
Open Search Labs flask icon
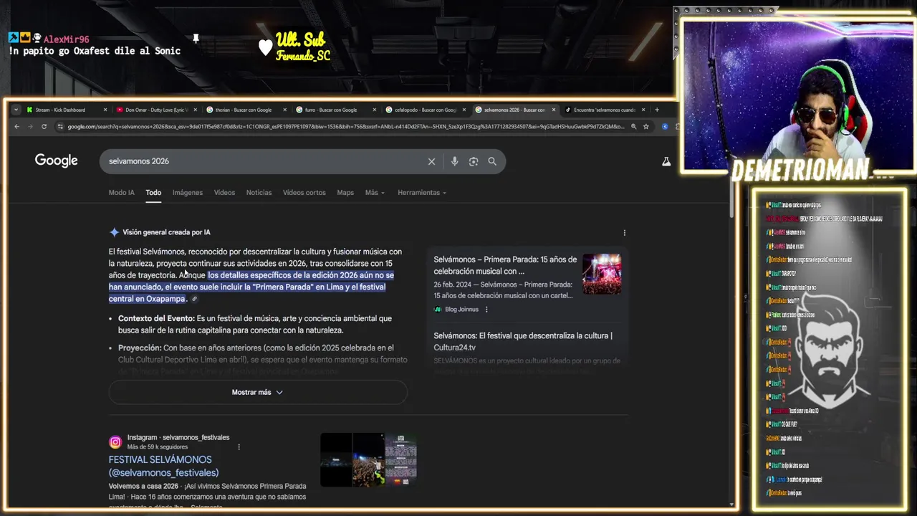666,162
